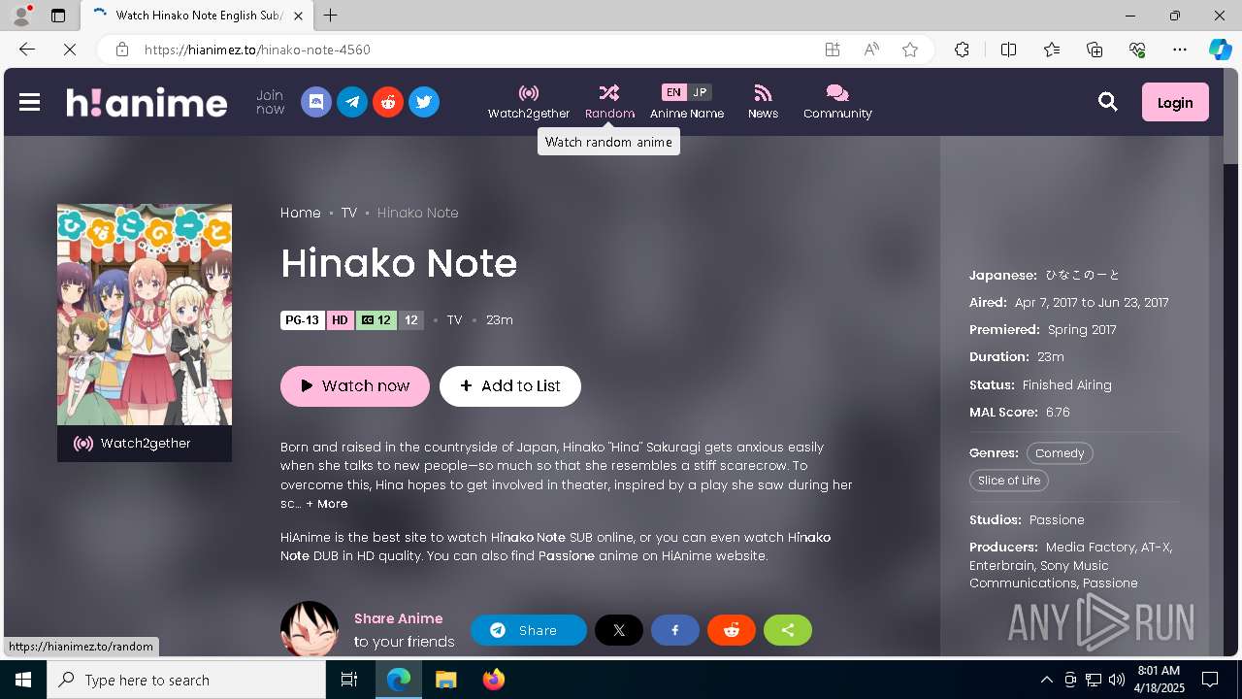Image resolution: width=1242 pixels, height=699 pixels.
Task: Open the browser profile icon
Action: point(21,16)
